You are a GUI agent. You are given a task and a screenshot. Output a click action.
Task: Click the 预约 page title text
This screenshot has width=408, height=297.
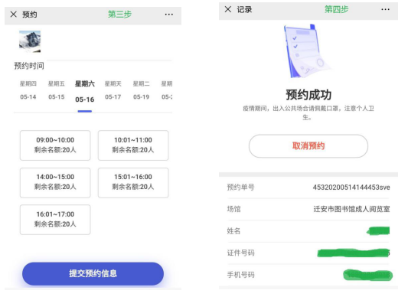coord(29,15)
